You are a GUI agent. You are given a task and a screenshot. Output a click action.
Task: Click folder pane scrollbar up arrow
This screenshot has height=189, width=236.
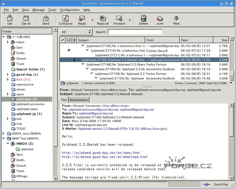click(55, 30)
